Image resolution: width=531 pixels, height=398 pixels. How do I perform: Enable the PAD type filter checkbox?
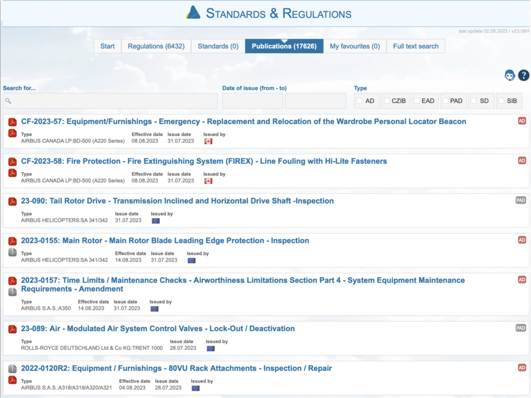click(x=445, y=101)
